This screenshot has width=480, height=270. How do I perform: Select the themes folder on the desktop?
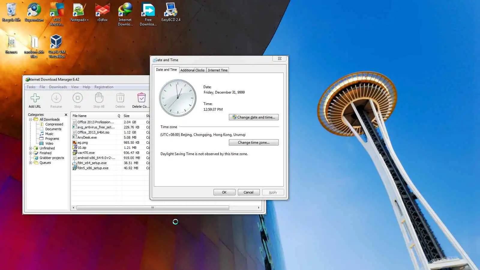click(11, 44)
